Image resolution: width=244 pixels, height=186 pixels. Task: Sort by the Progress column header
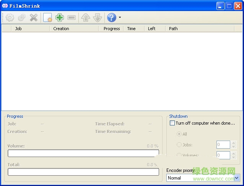pos(111,29)
